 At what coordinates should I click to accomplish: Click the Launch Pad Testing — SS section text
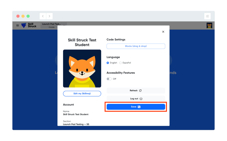point(76,124)
